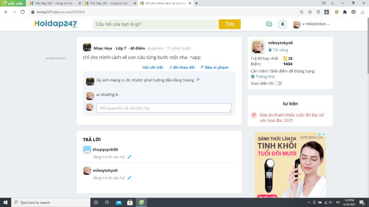Click the pencil icon next to thuyquynh50's answer status

[129, 157]
